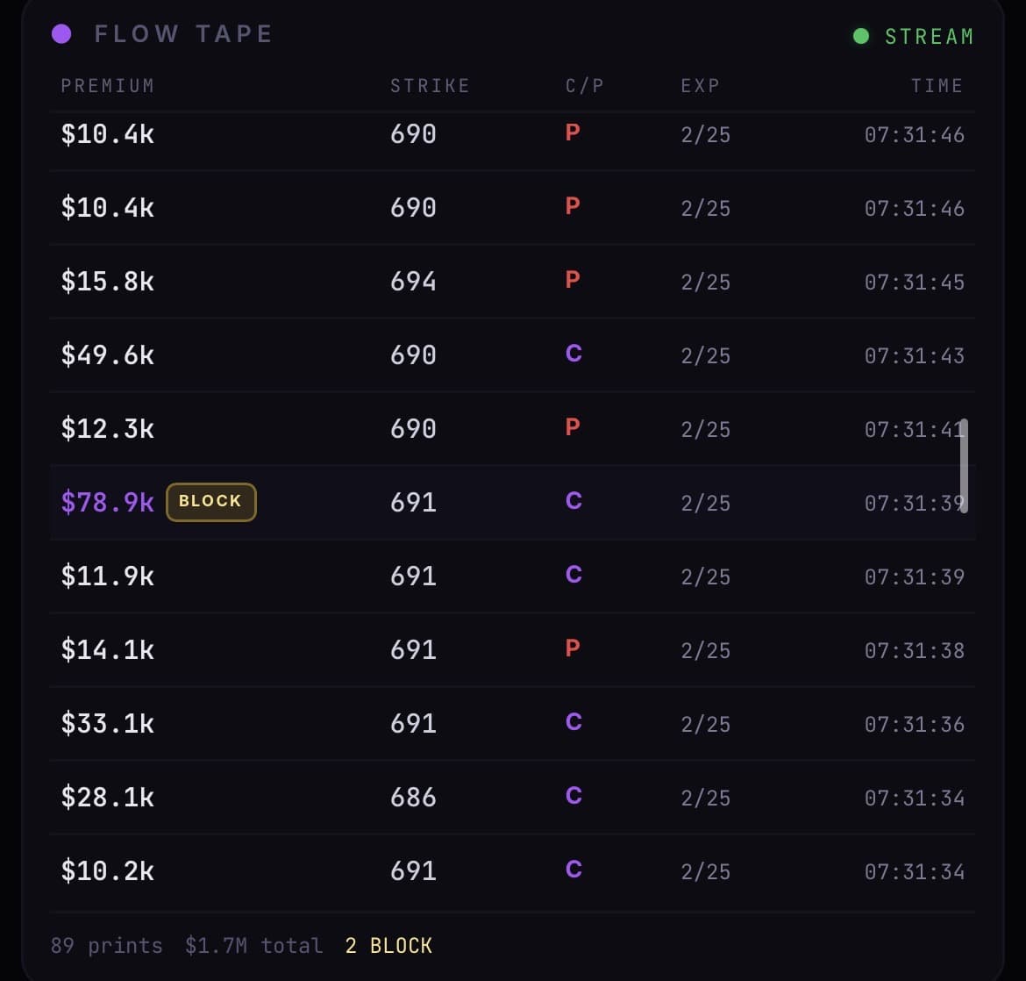Image resolution: width=1026 pixels, height=981 pixels.
Task: Click the BLOCK badge on $78.9k row
Action: pyautogui.click(x=210, y=502)
